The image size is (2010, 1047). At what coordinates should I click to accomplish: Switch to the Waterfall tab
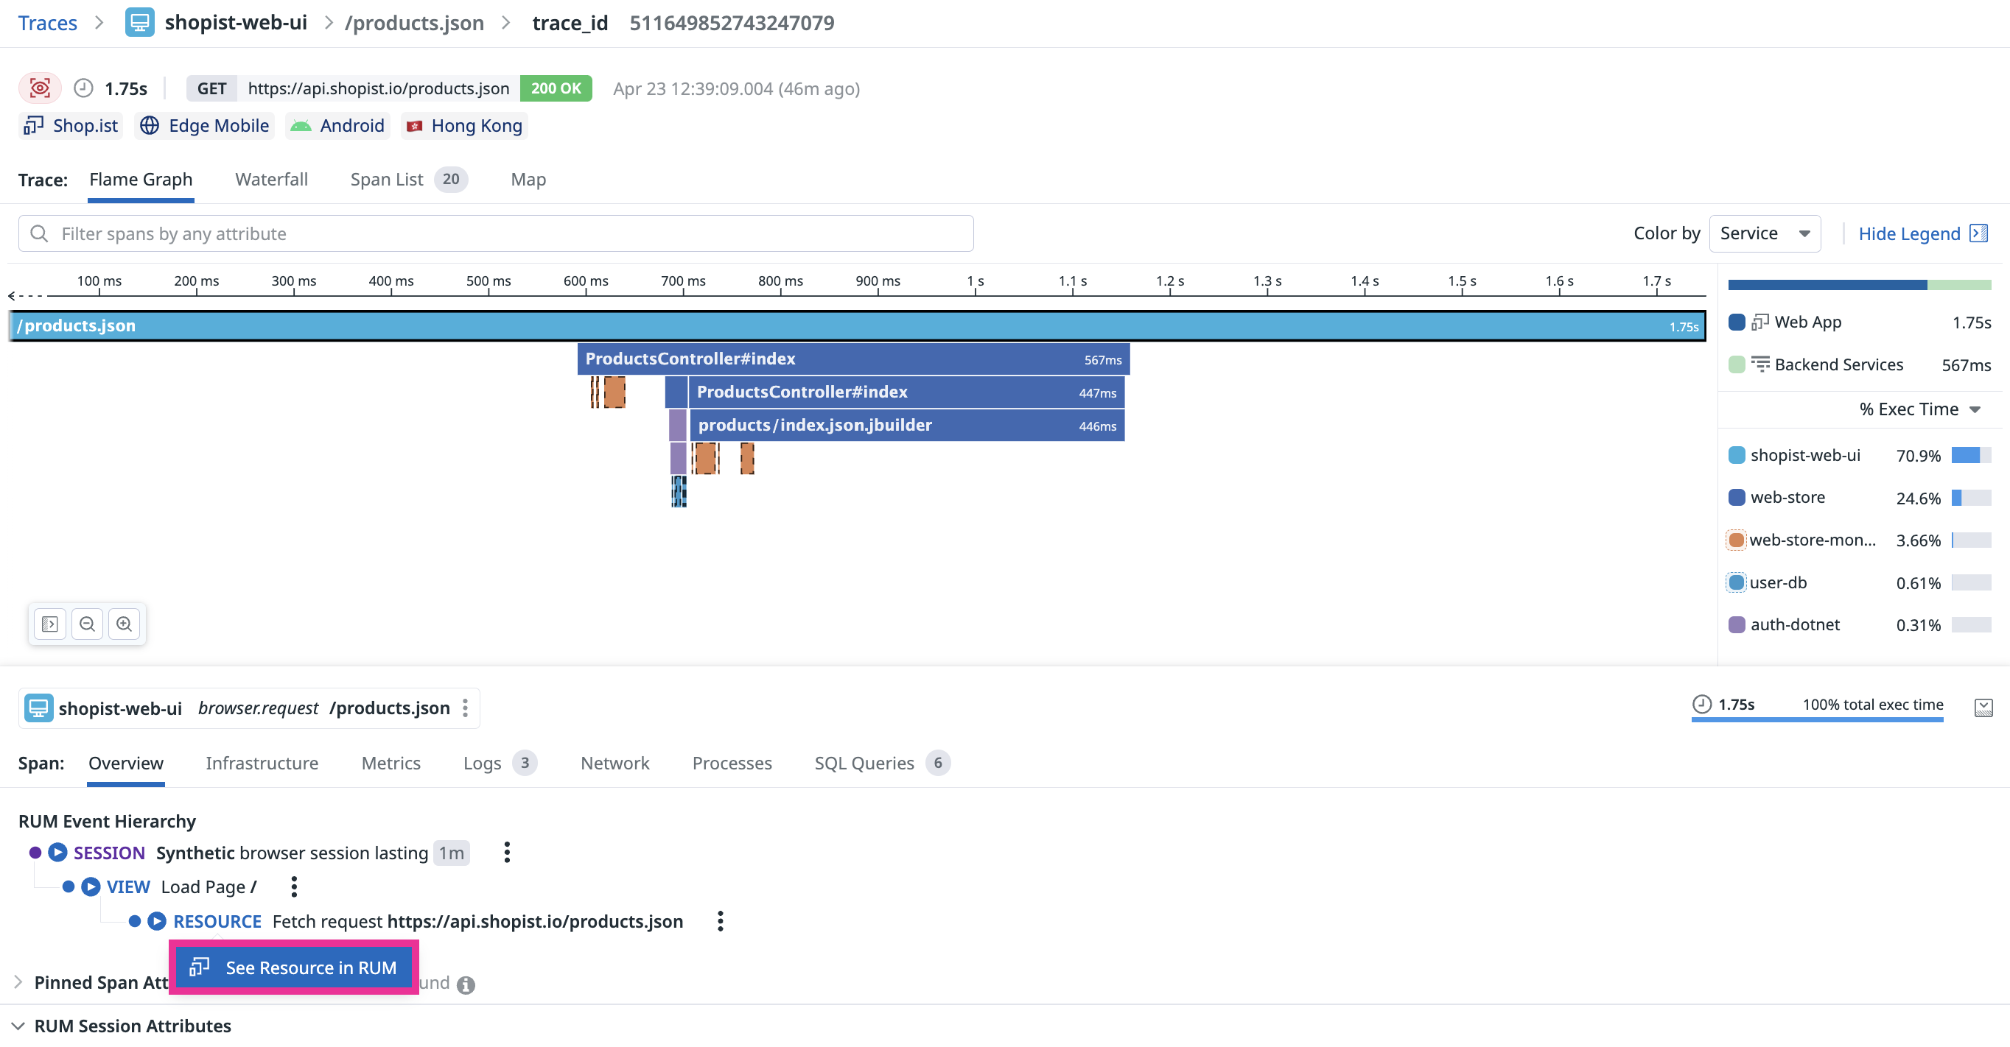270,180
